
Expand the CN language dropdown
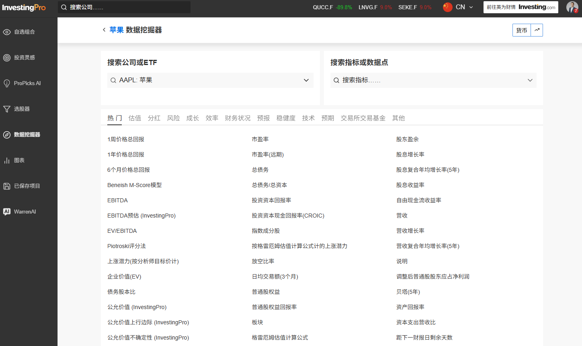click(471, 7)
